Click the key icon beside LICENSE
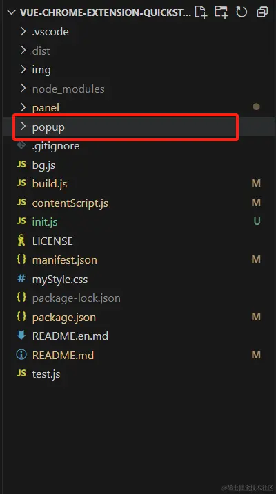Screen dimensions: 276x494 (x=21, y=241)
